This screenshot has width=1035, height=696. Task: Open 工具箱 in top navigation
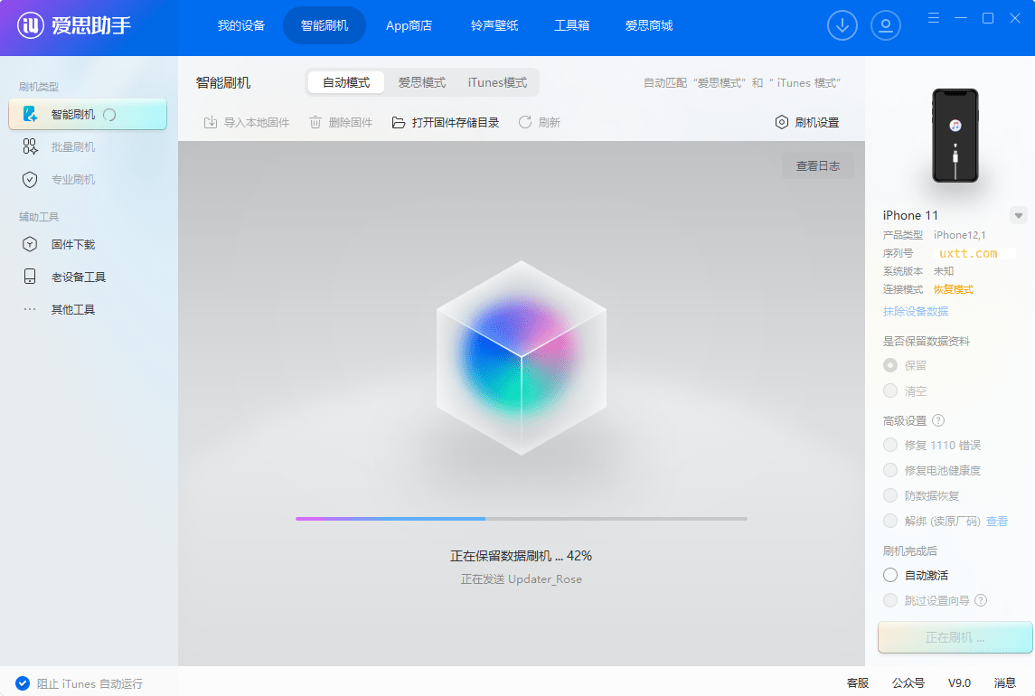pos(571,25)
